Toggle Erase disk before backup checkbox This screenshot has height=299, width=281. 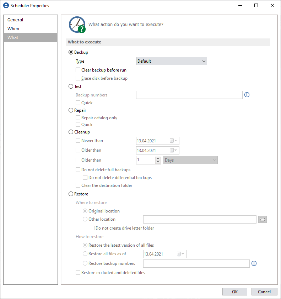pyautogui.click(x=78, y=78)
